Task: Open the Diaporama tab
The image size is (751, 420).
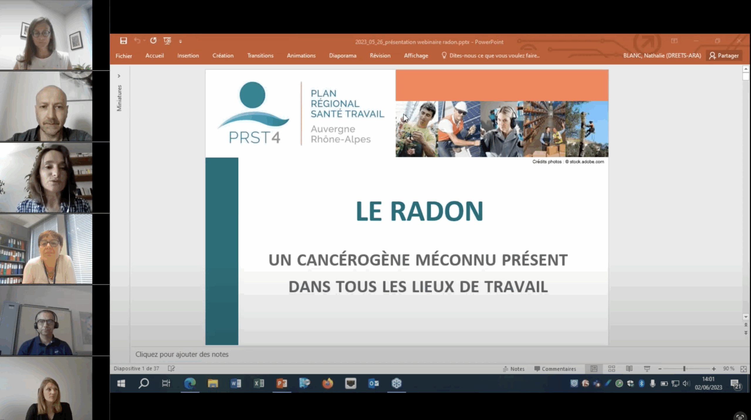Action: coord(342,56)
